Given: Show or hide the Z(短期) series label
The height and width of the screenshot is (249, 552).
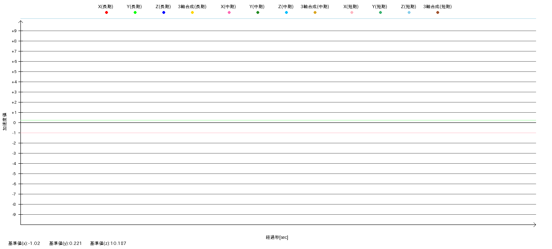Looking at the screenshot, I should pos(408,7).
